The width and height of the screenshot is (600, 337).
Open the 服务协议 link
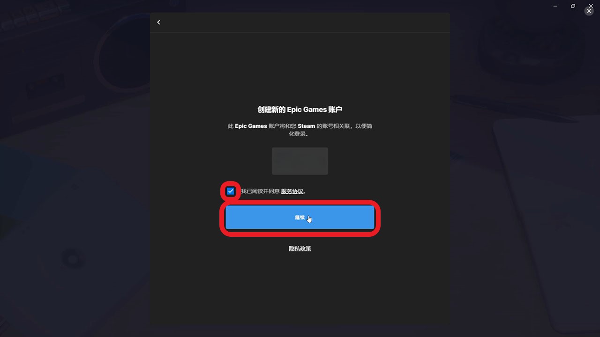coord(292,191)
